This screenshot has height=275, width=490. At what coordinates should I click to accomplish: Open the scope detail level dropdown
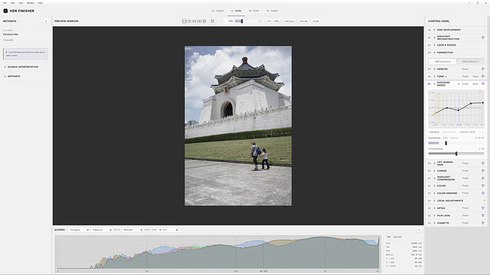(133, 230)
